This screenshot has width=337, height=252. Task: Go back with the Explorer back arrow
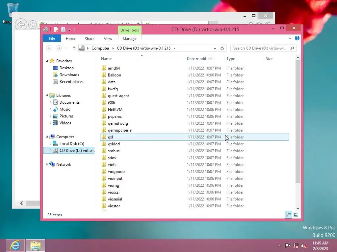[x=49, y=48]
